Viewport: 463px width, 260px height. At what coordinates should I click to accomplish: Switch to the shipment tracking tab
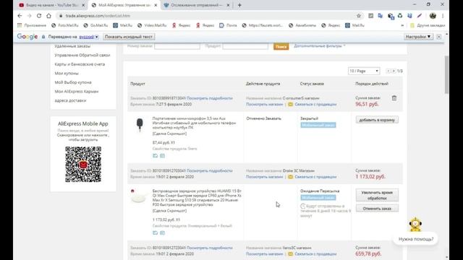pyautogui.click(x=196, y=5)
